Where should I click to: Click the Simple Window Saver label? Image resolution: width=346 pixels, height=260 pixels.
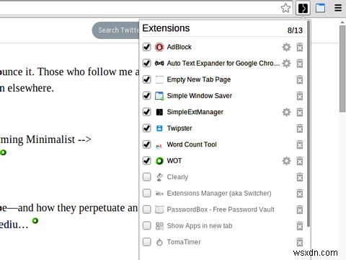200,96
